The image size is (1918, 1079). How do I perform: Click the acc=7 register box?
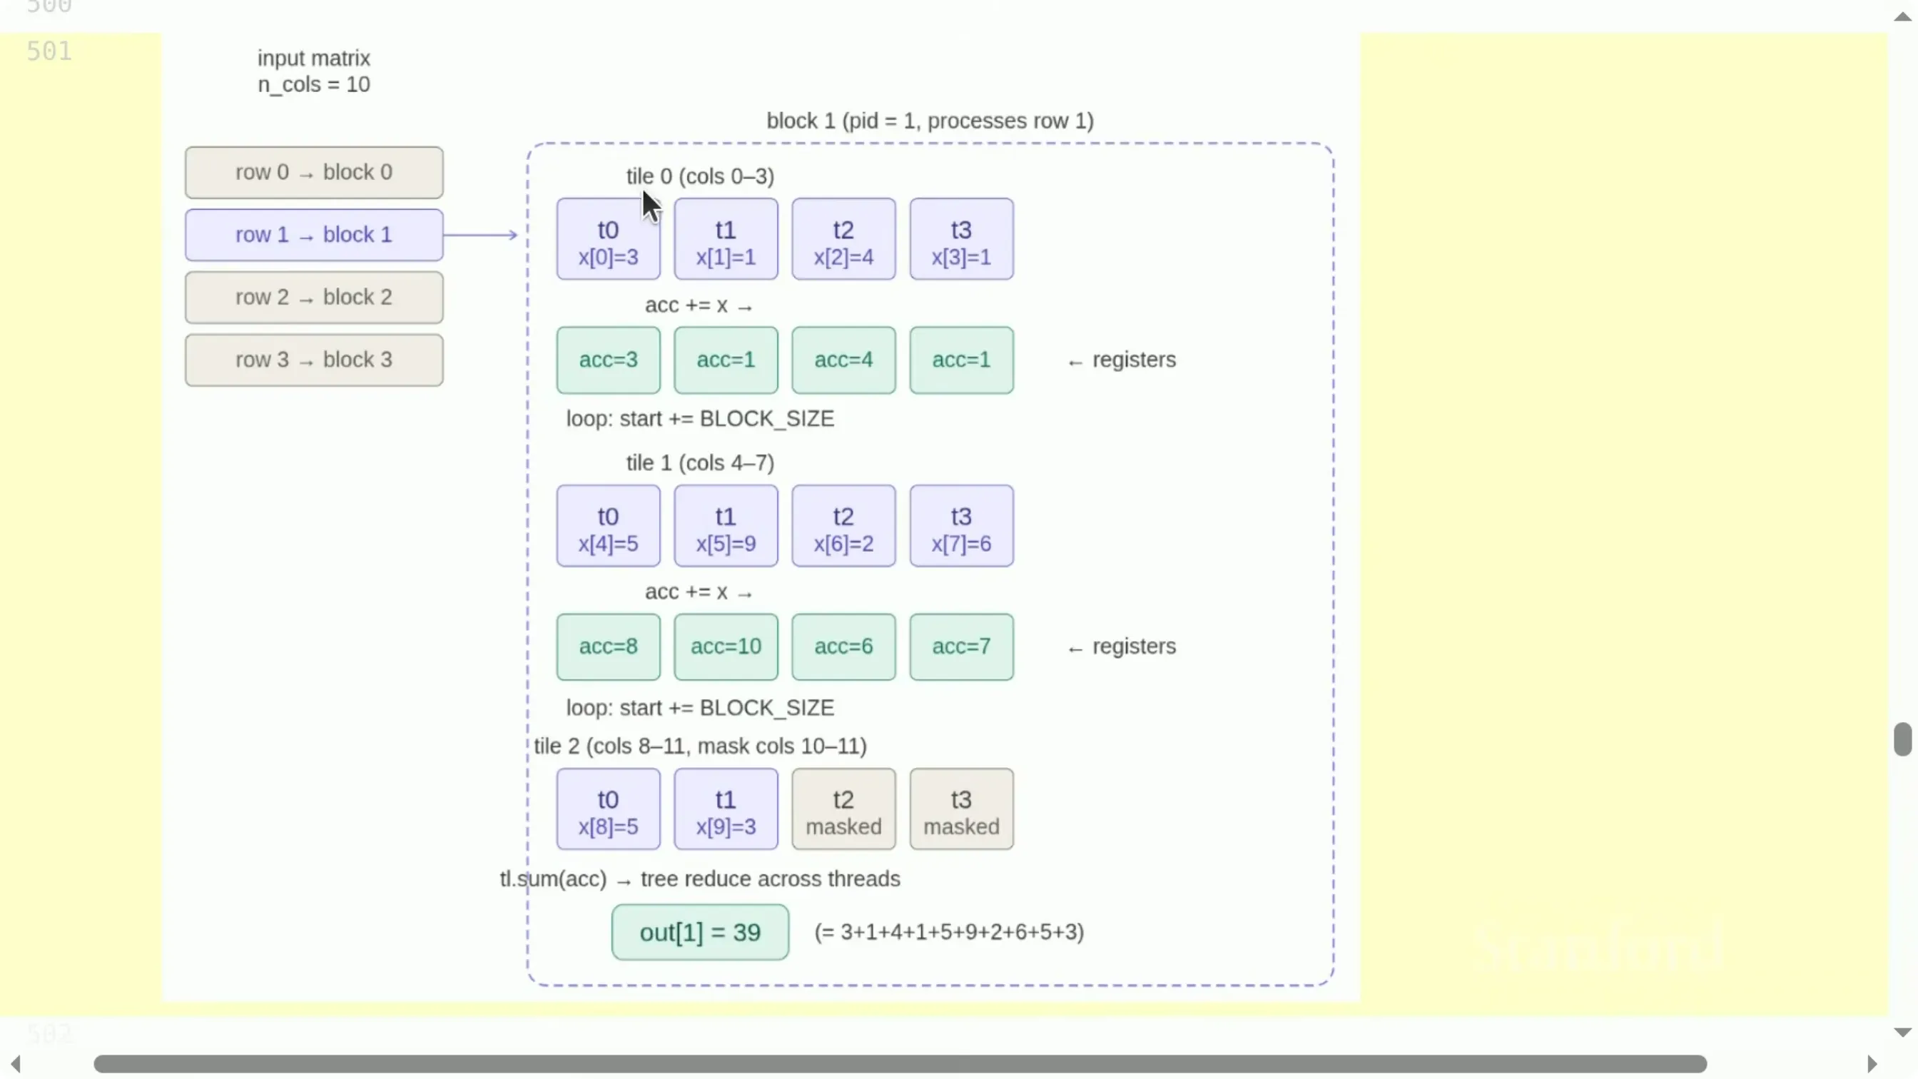coord(961,647)
